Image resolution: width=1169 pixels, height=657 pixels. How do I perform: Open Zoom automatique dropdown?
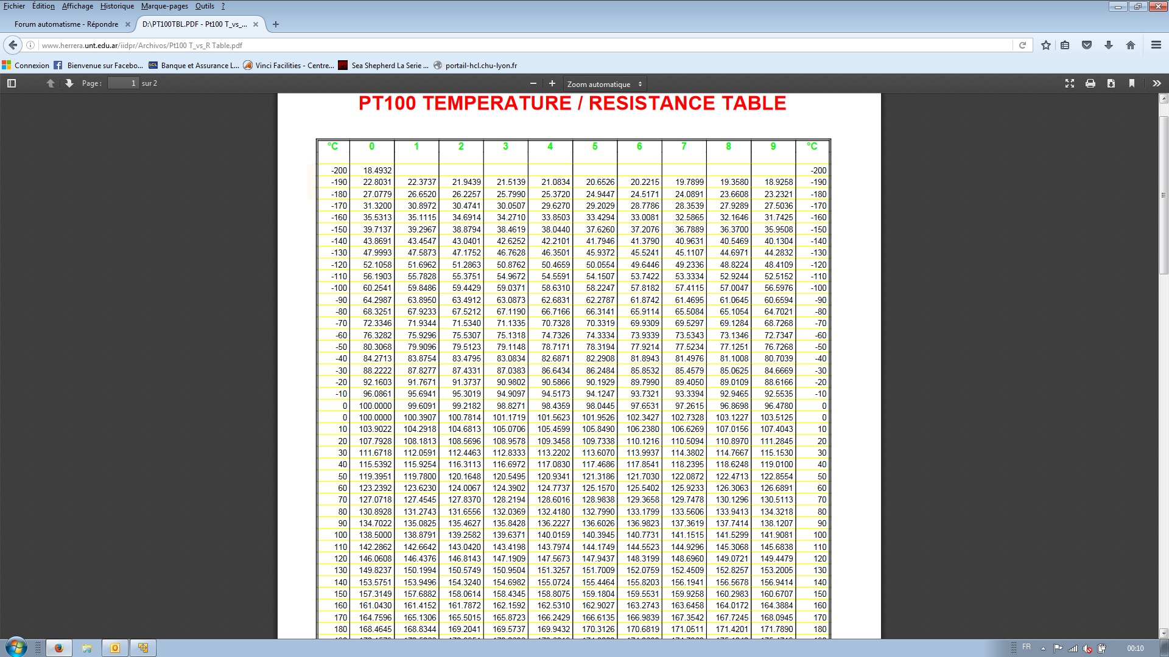pos(604,84)
